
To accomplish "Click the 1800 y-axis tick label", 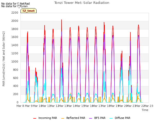I will tap(15, 29).
